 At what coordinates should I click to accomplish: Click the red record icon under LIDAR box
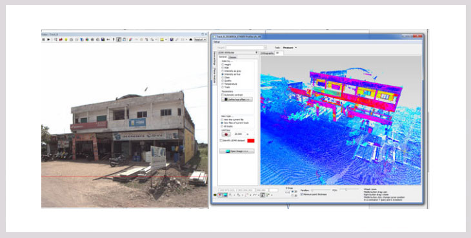(x=226, y=134)
